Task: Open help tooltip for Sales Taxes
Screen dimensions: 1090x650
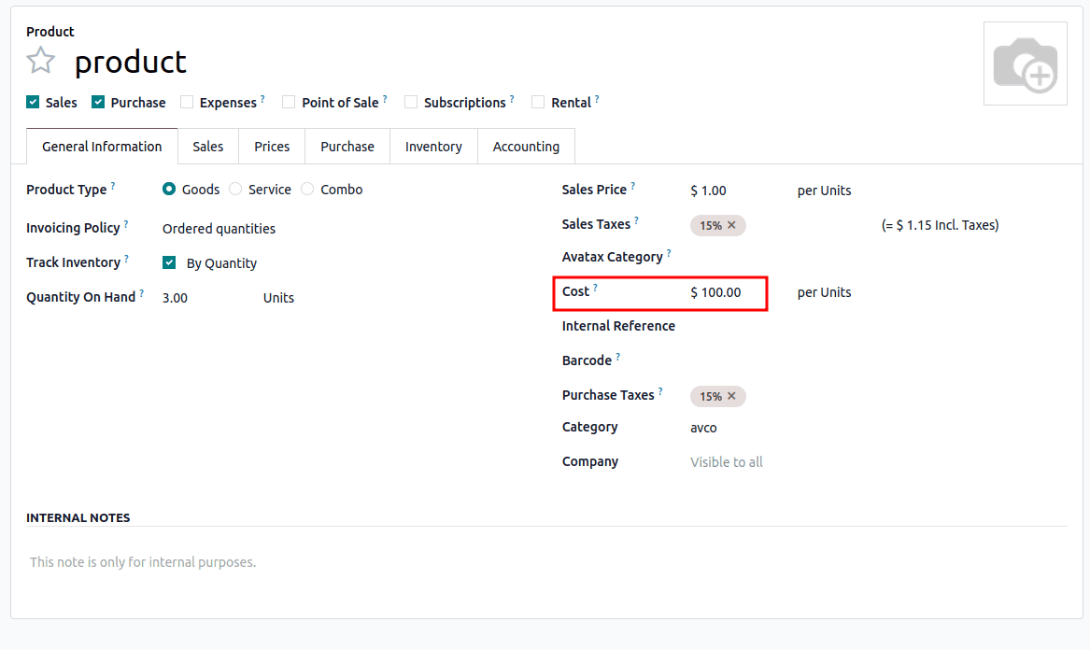Action: click(636, 220)
